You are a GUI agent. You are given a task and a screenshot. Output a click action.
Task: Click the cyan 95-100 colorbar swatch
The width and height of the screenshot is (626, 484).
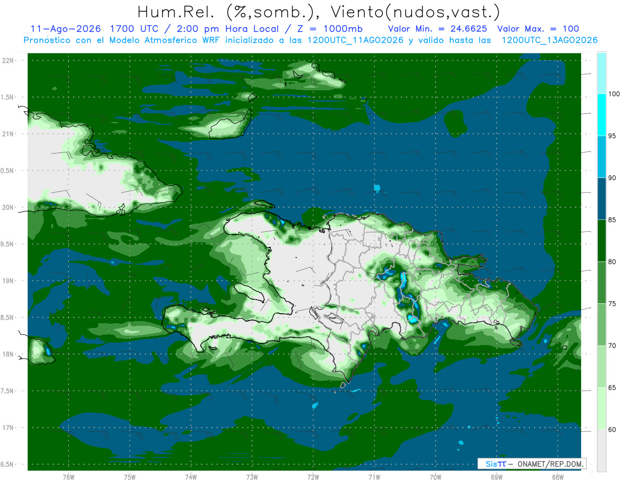tap(601, 115)
